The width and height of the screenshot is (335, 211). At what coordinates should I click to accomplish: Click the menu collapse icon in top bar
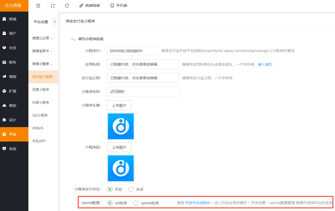[x=38, y=5]
